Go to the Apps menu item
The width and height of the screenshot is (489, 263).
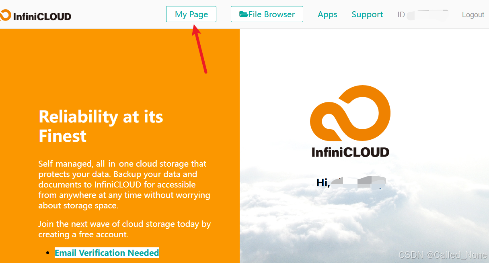327,14
